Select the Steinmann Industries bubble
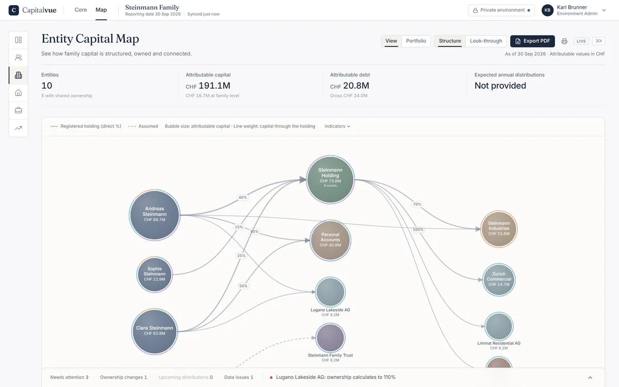 tap(499, 229)
